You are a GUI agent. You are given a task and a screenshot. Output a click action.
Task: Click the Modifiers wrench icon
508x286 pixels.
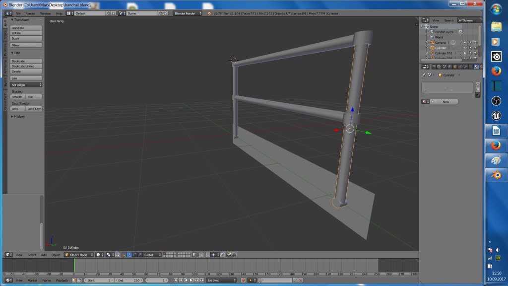click(x=465, y=67)
